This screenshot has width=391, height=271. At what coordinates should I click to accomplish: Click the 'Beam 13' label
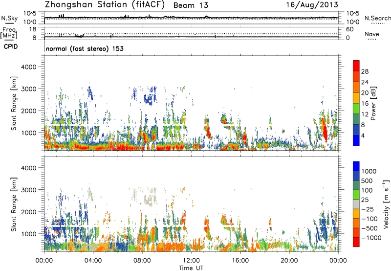click(191, 5)
